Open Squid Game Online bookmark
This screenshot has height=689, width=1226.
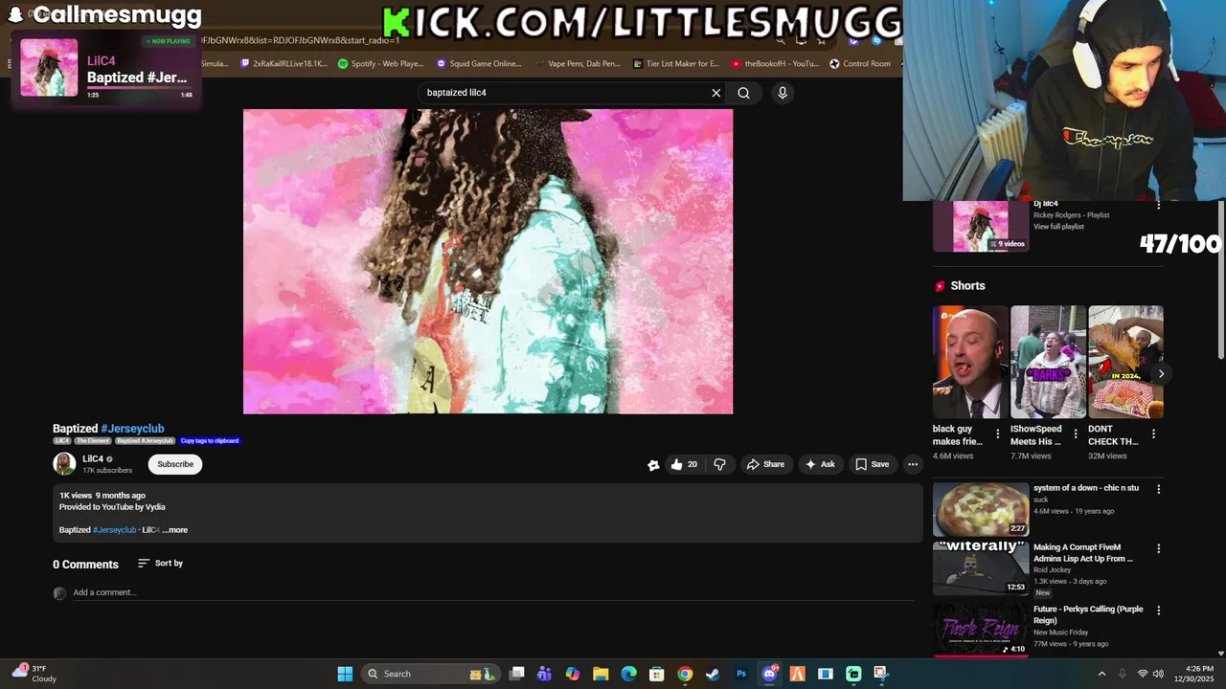pos(479,64)
